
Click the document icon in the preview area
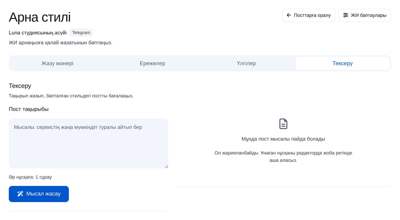click(283, 124)
